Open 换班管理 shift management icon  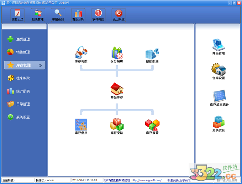[x=38, y=15]
